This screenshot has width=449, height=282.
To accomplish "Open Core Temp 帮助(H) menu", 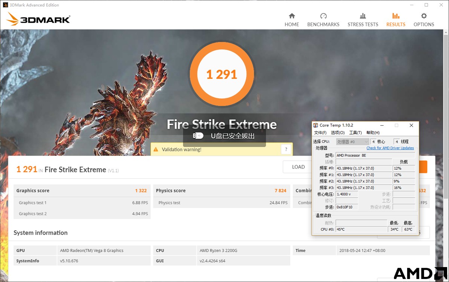I will 373,133.
